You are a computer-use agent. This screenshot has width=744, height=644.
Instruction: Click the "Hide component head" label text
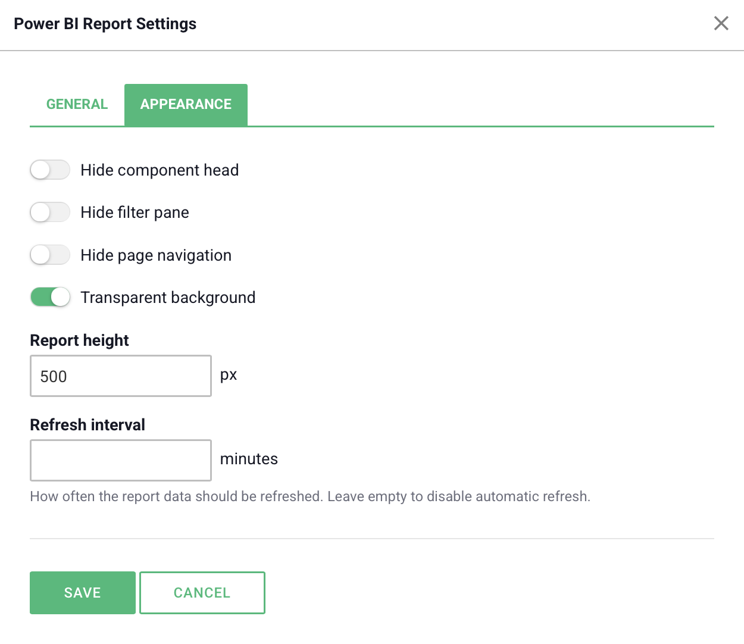point(160,170)
